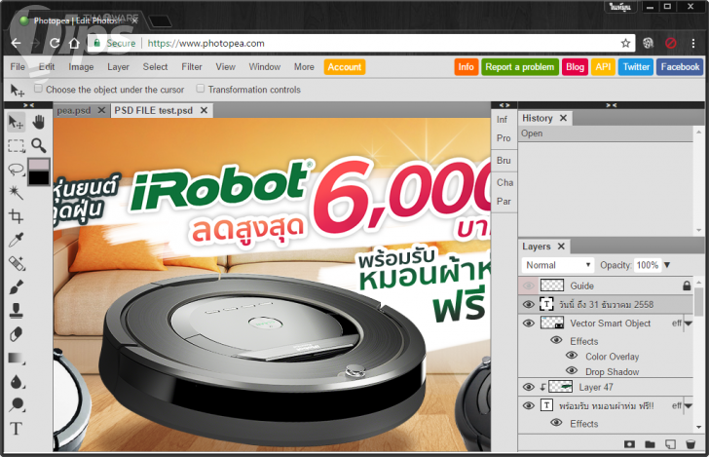Viewport: 709px width, 457px height.
Task: Click Report a problem button
Action: tap(519, 67)
